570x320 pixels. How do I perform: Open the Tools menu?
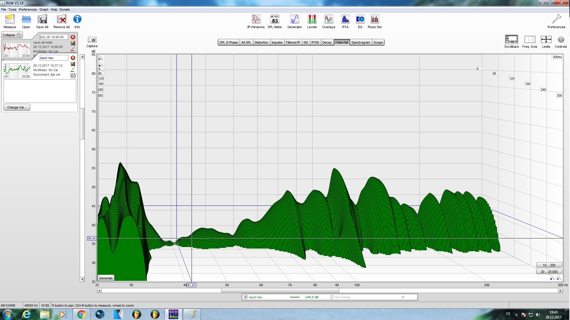[x=12, y=9]
